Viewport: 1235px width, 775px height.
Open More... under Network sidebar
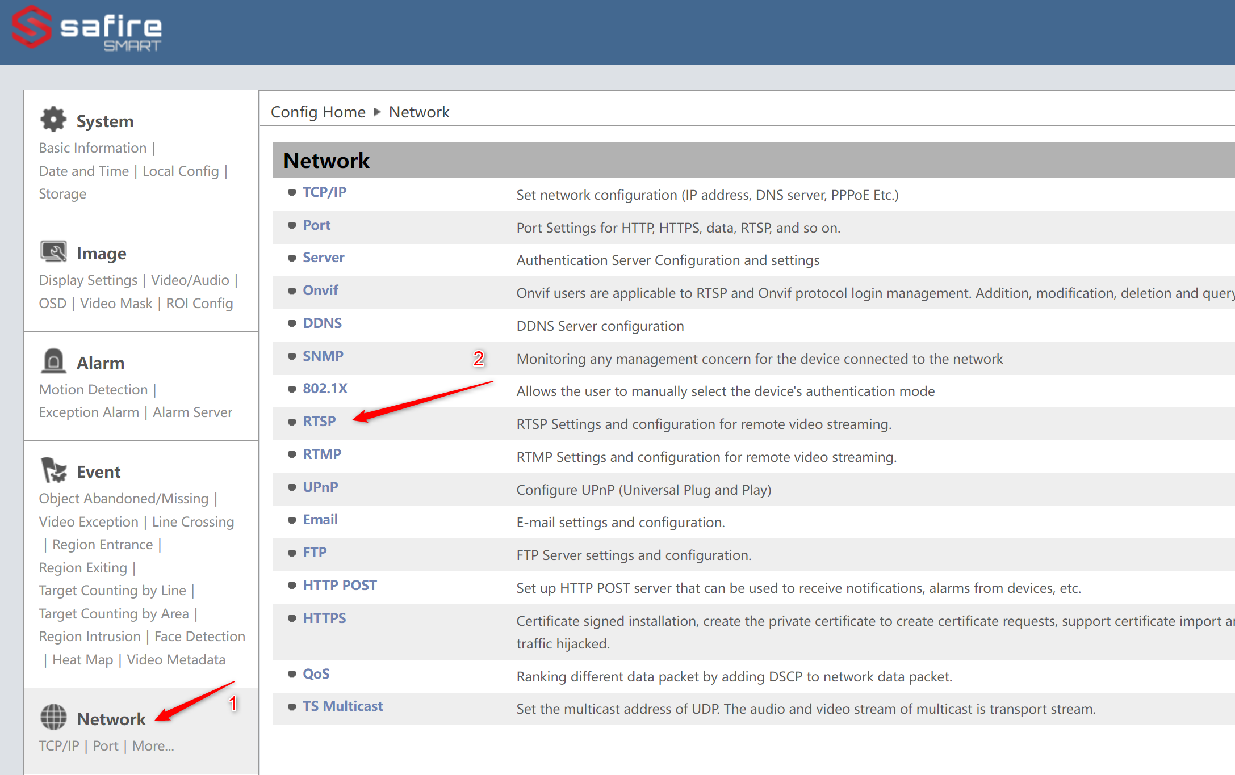(x=153, y=745)
